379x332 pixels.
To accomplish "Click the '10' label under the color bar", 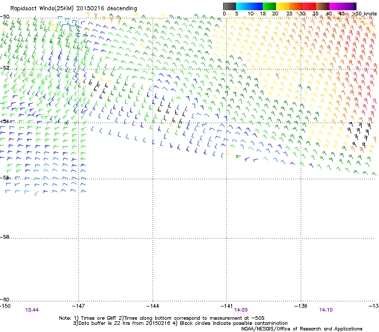I will [x=250, y=14].
